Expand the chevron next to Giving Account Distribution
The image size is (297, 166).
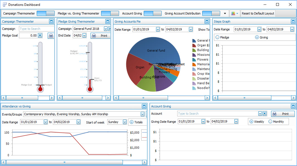tap(225, 13)
